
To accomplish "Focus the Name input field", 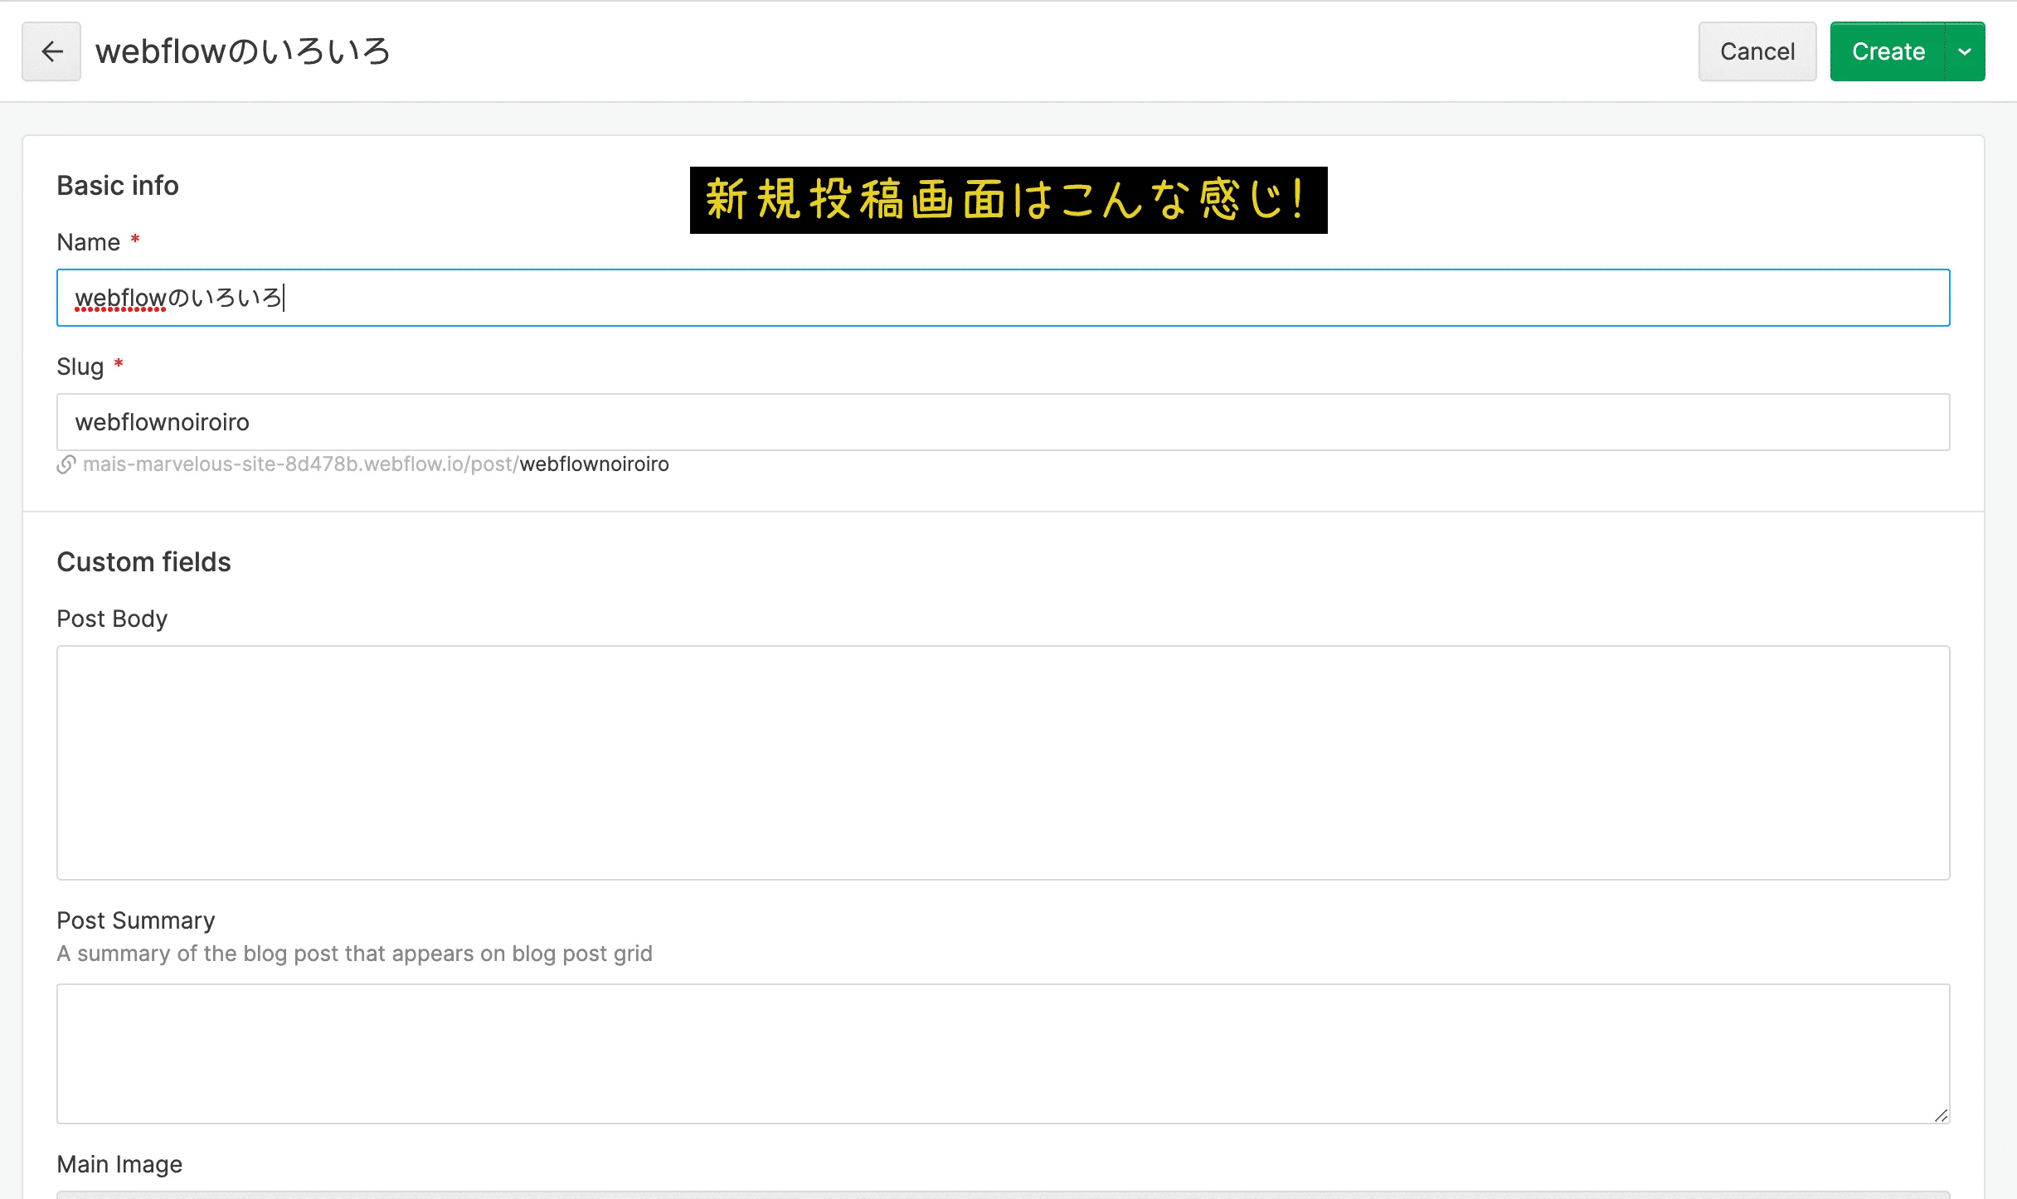I will coord(1004,298).
